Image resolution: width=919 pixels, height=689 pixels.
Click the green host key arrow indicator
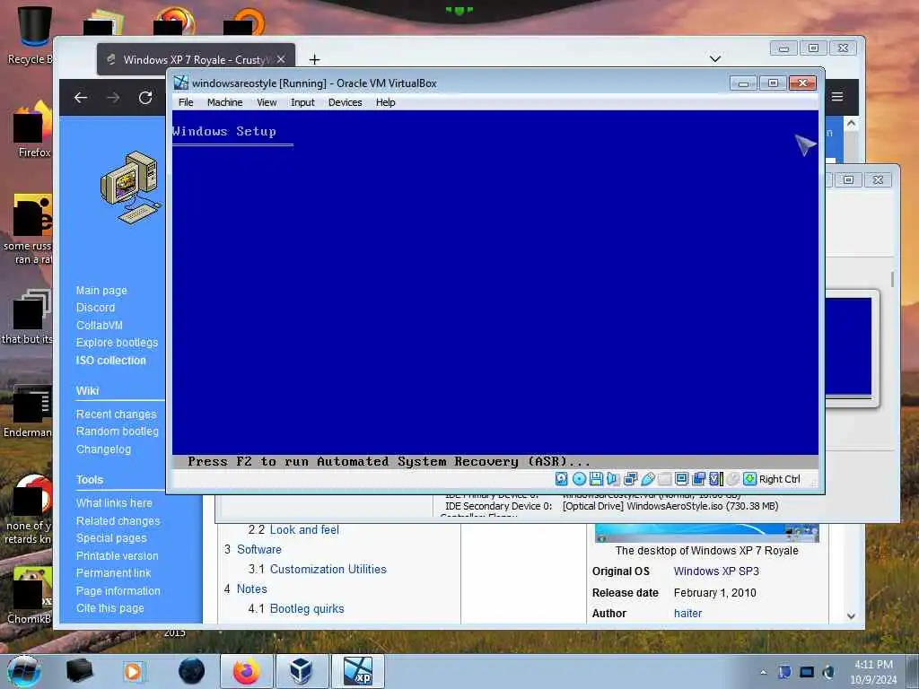click(x=749, y=479)
